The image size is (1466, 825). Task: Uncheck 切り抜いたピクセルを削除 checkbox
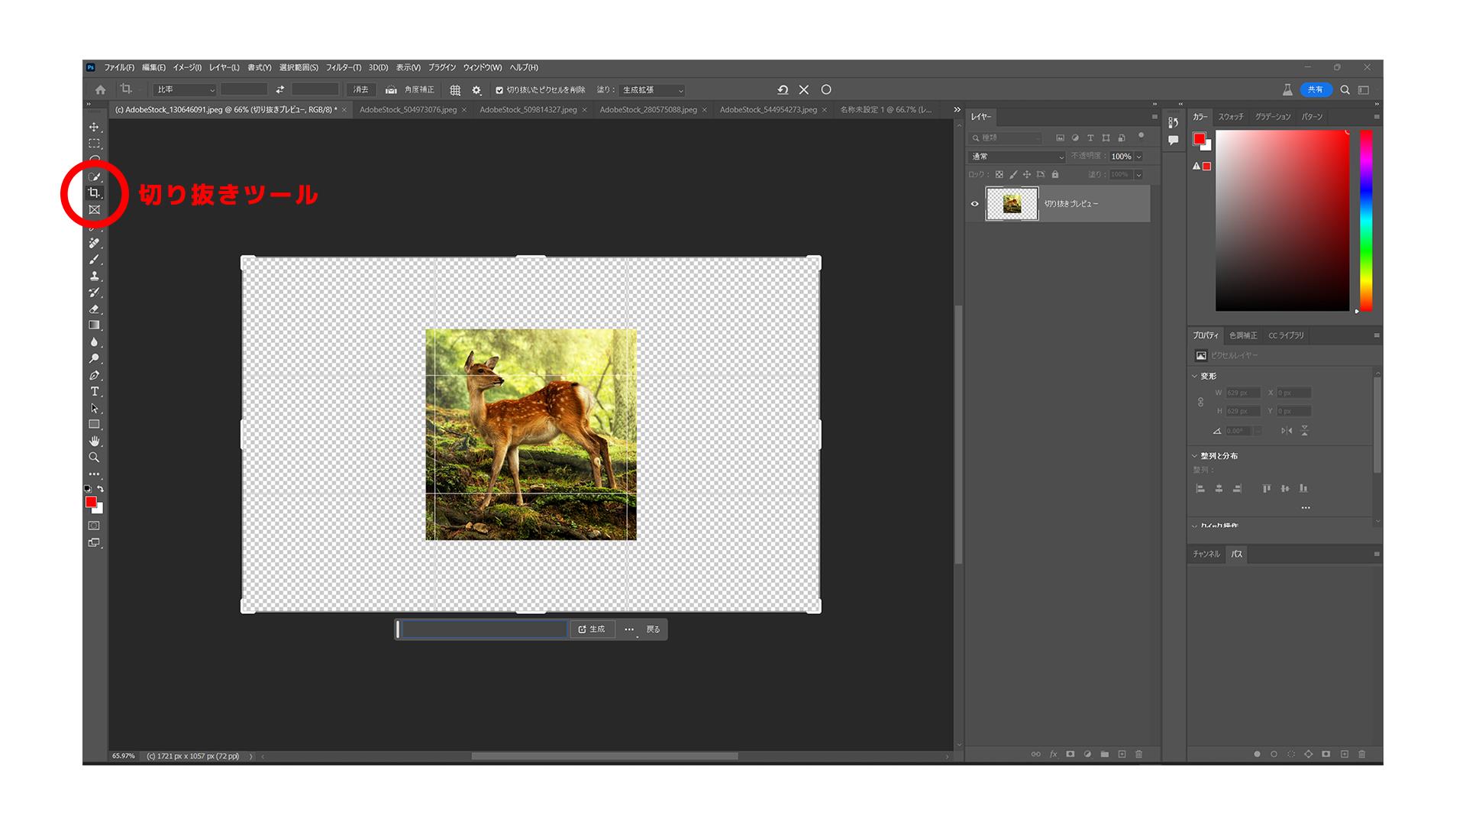point(499,90)
